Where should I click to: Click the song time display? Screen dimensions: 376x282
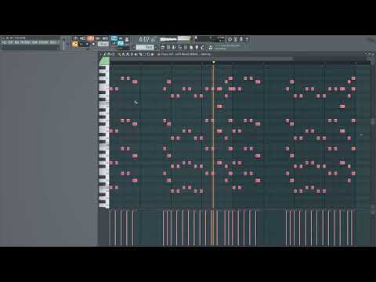[147, 40]
